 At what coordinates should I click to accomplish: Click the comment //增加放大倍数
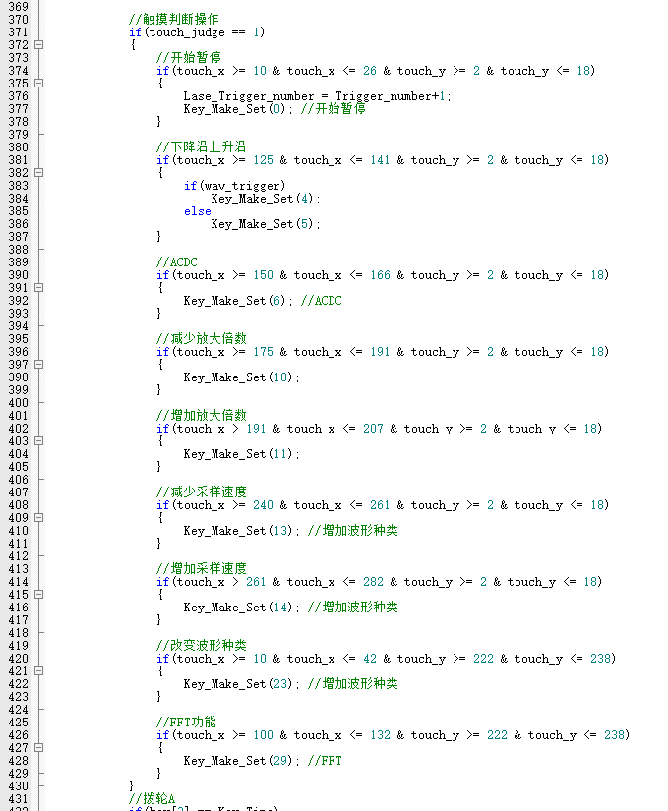point(202,415)
